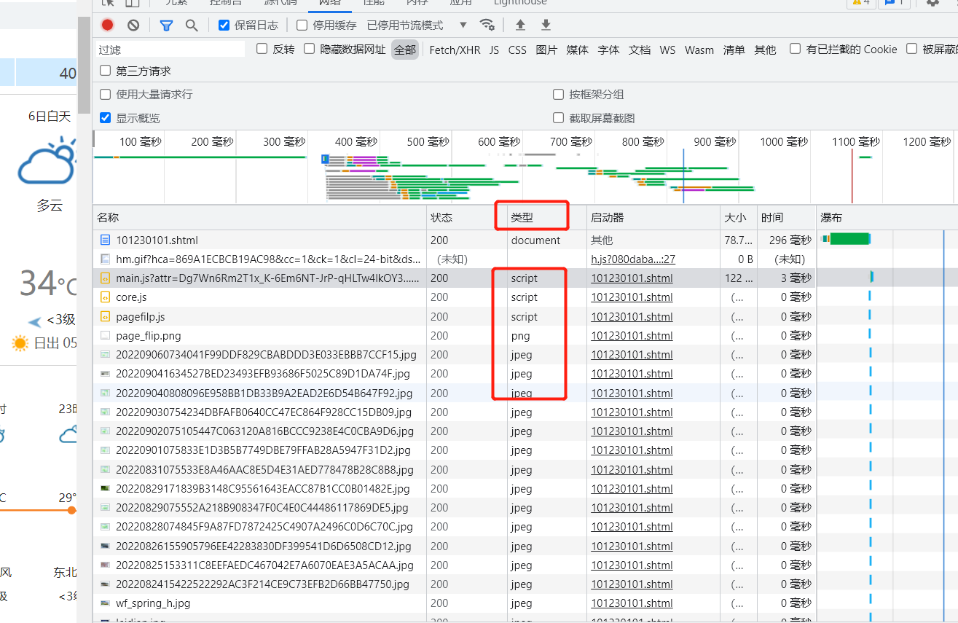This screenshot has width=958, height=623.
Task: Check the 第三方请求 option
Action: [x=106, y=71]
